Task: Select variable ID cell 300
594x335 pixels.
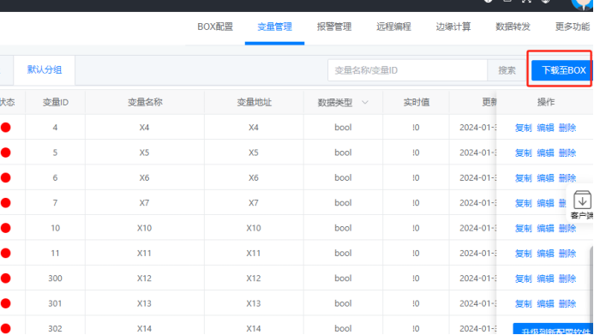Action: 56,278
